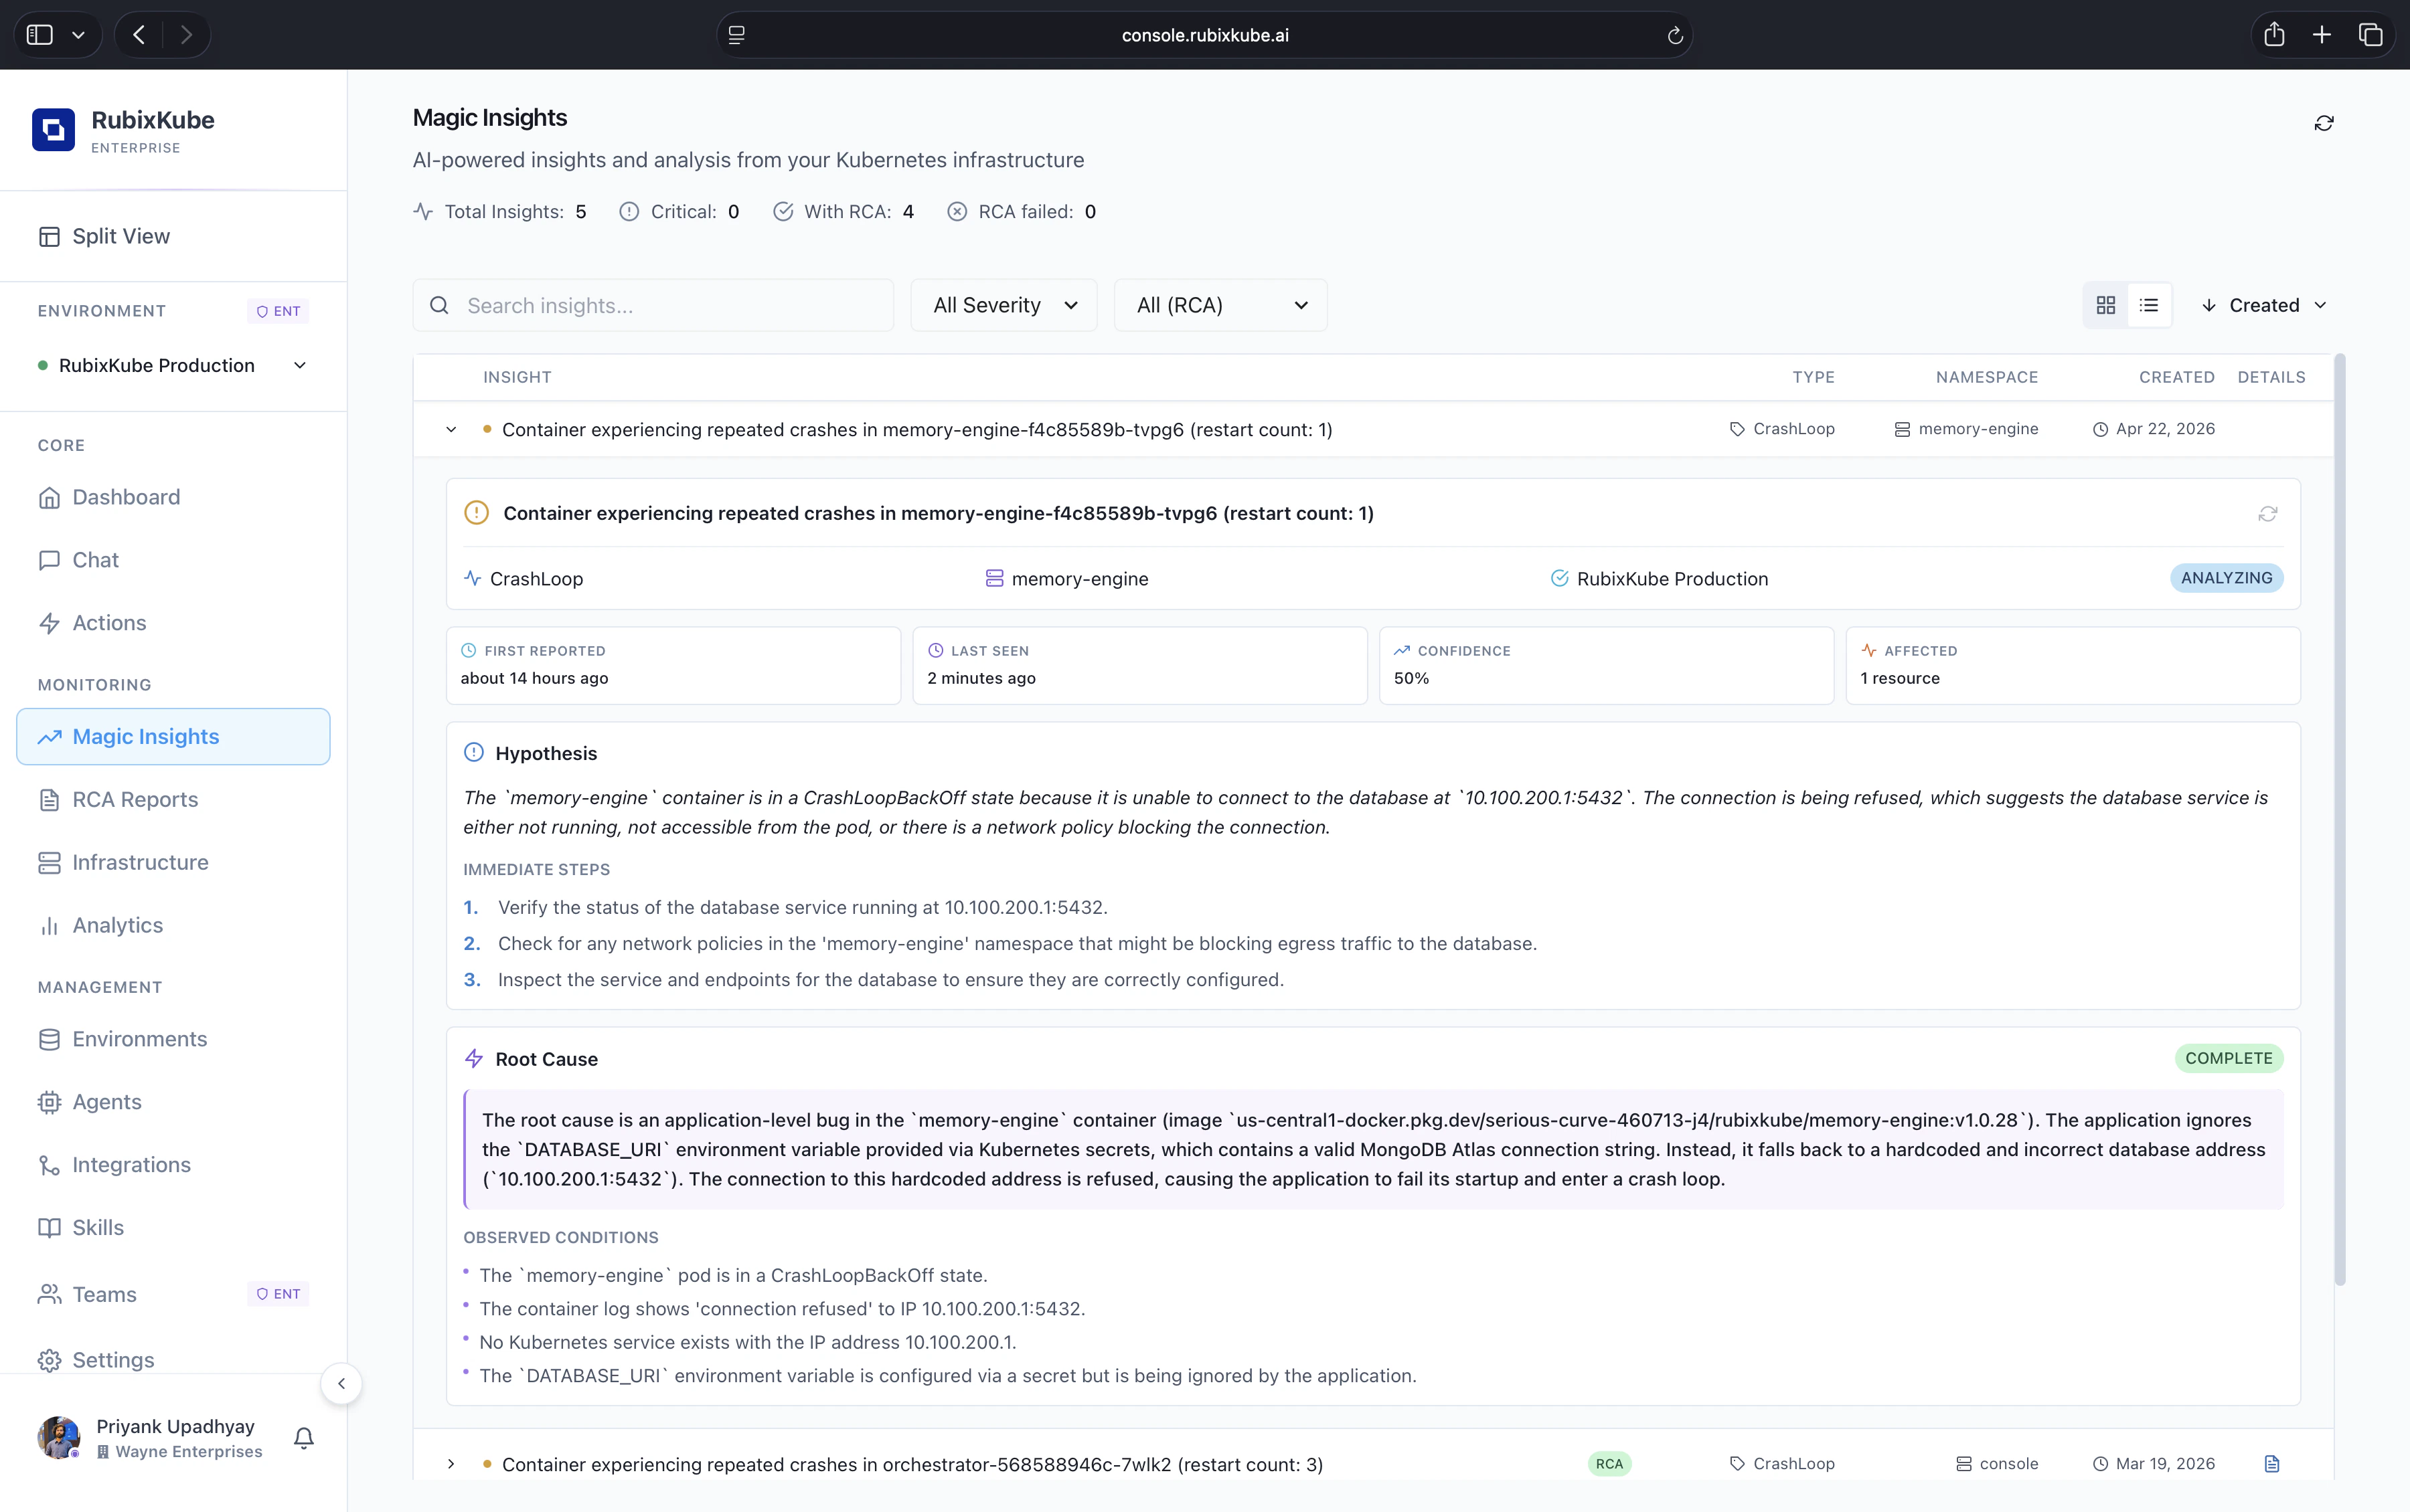Switch to grid view layout
Viewport: 2410px width, 1512px height.
click(2105, 304)
